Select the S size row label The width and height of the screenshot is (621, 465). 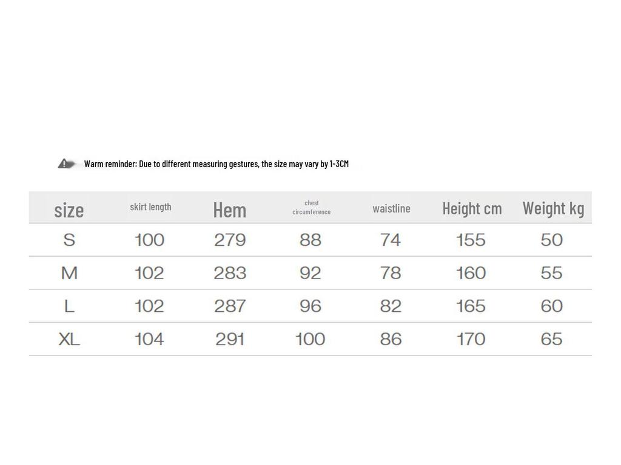tap(69, 240)
